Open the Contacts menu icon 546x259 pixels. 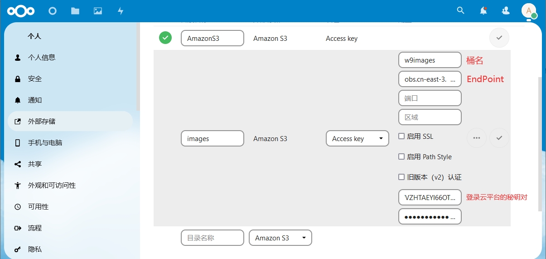coord(506,10)
